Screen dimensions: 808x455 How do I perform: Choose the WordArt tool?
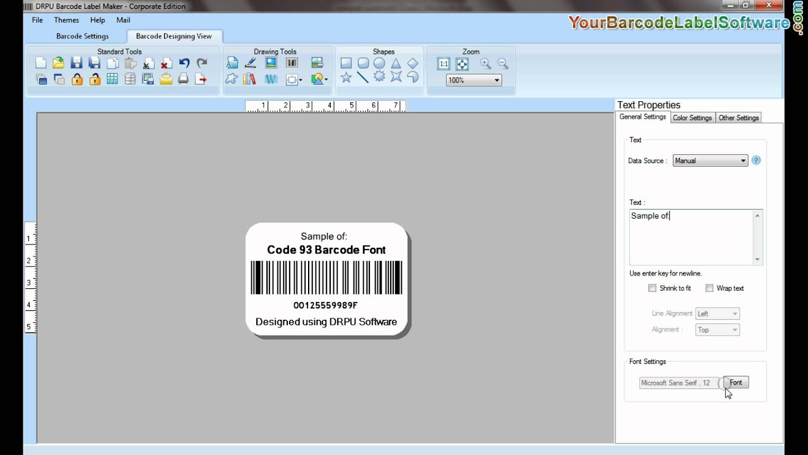tap(271, 79)
